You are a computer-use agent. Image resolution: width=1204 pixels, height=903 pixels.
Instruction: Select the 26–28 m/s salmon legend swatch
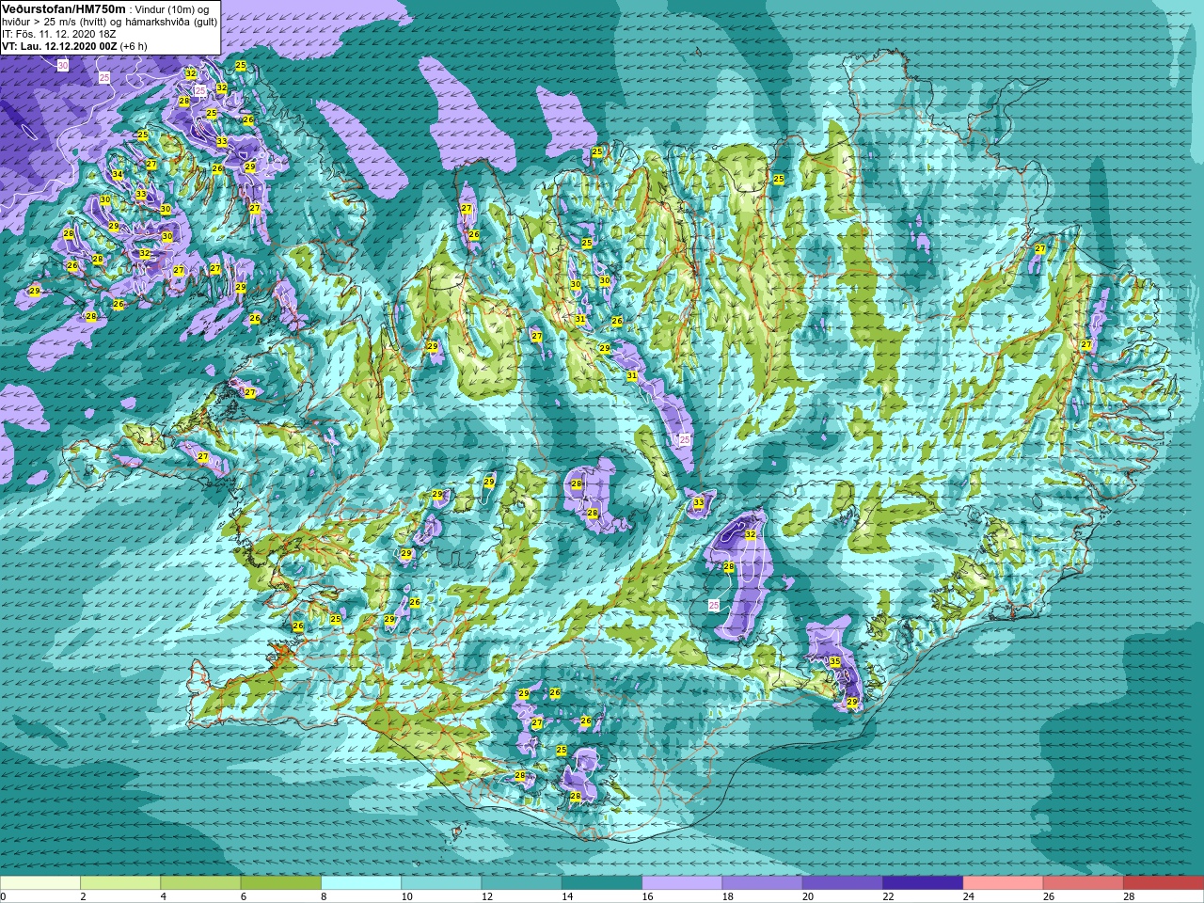point(1084,882)
